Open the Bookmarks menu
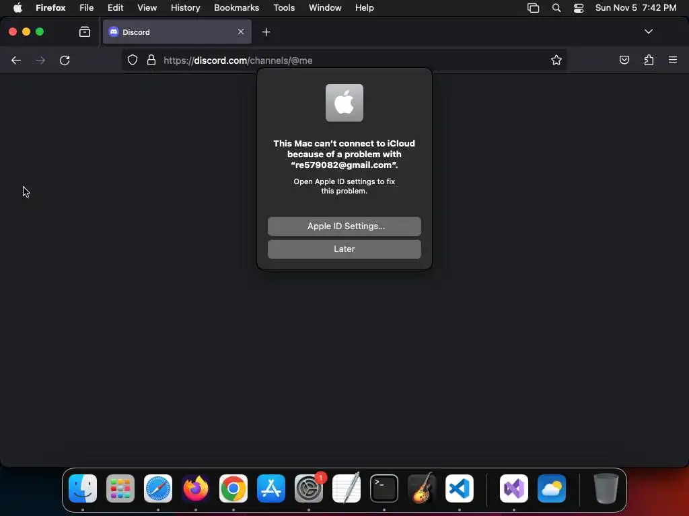This screenshot has width=689, height=516. 236,8
